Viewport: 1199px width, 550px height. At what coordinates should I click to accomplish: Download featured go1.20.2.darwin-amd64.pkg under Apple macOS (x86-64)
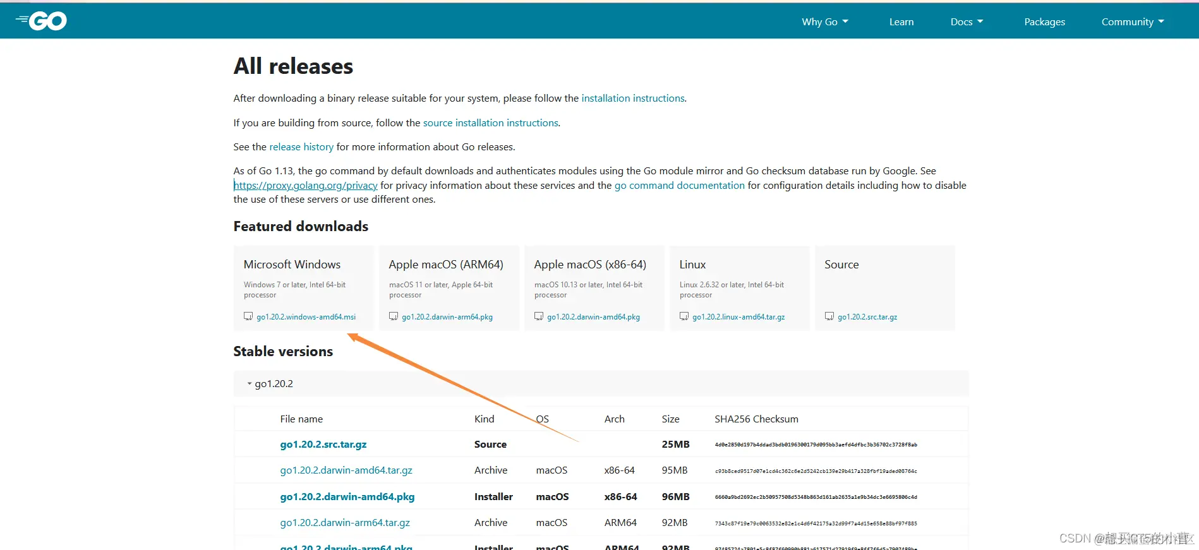pyautogui.click(x=593, y=317)
